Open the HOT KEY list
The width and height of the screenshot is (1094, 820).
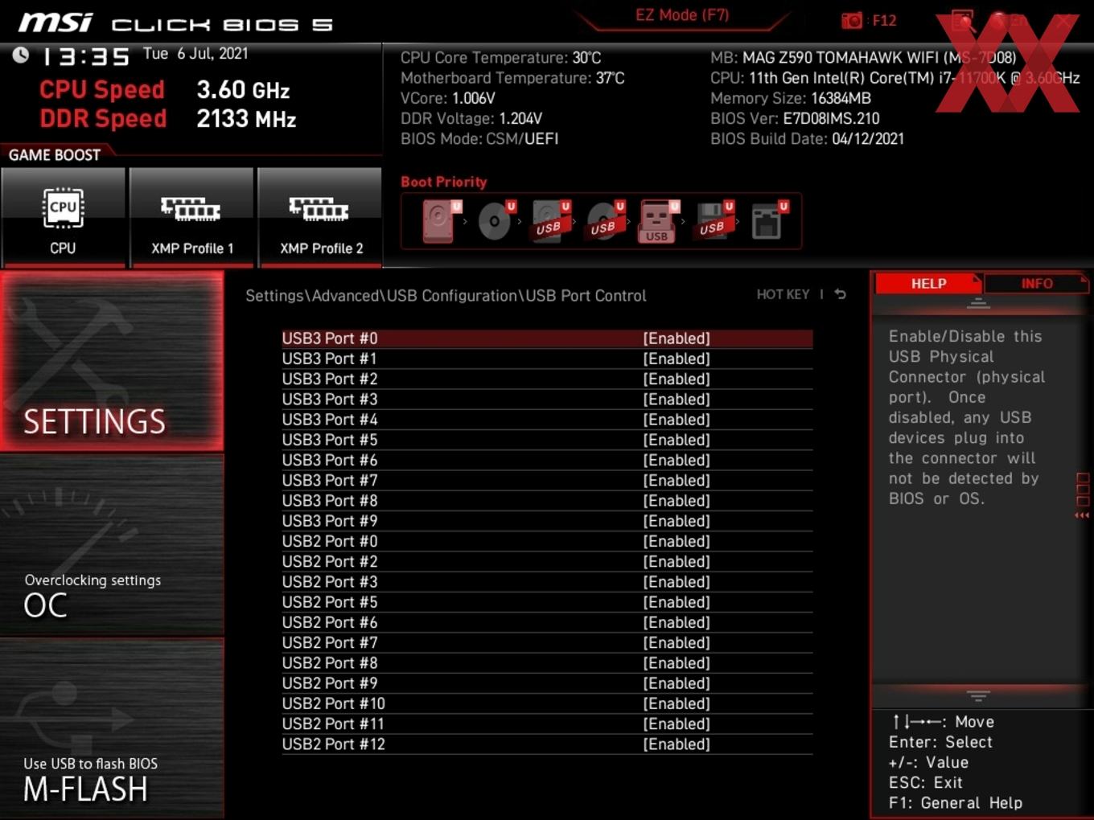[x=783, y=294]
